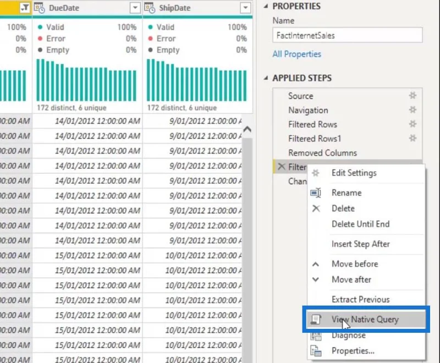Collapse the PROPERTIES section

click(266, 6)
